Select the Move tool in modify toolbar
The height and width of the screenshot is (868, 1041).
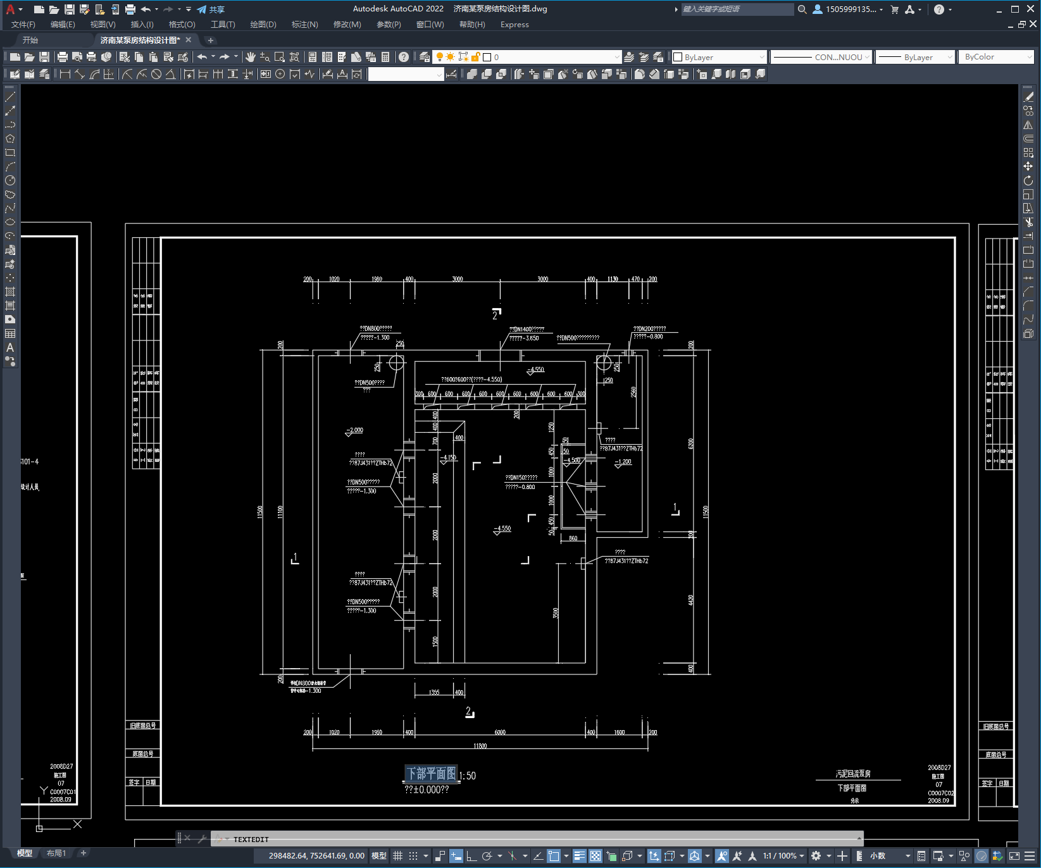point(1028,166)
